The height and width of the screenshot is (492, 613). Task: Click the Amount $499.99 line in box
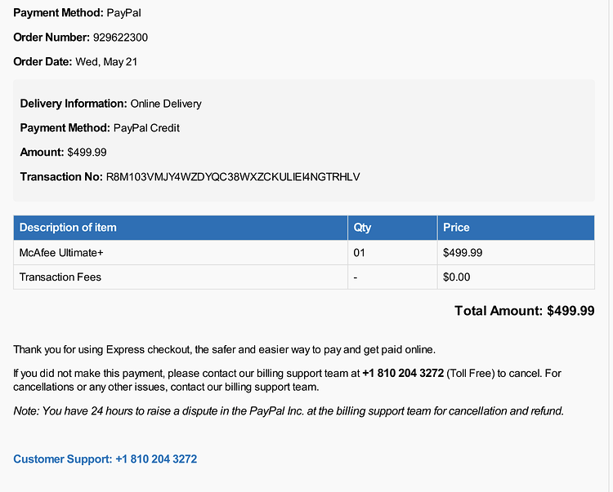click(63, 152)
